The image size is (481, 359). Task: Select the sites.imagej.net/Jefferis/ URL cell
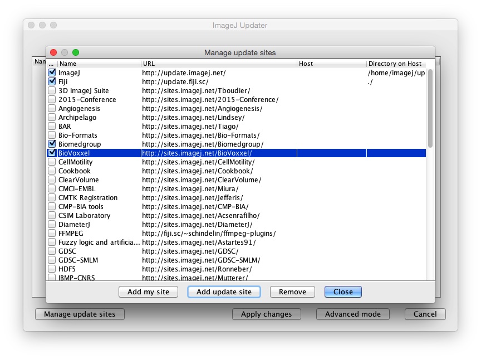[x=219, y=197]
